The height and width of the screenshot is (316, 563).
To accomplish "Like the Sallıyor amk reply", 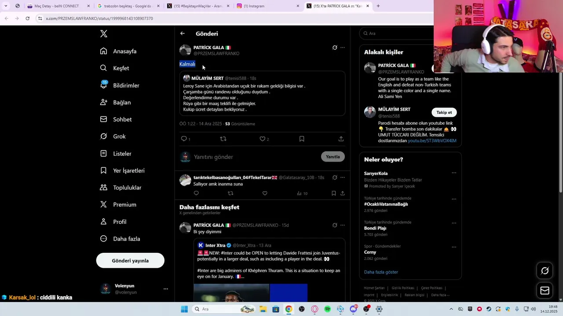I will (265, 193).
